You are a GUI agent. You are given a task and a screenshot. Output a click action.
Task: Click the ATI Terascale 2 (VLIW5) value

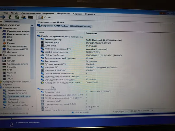tap(98, 91)
